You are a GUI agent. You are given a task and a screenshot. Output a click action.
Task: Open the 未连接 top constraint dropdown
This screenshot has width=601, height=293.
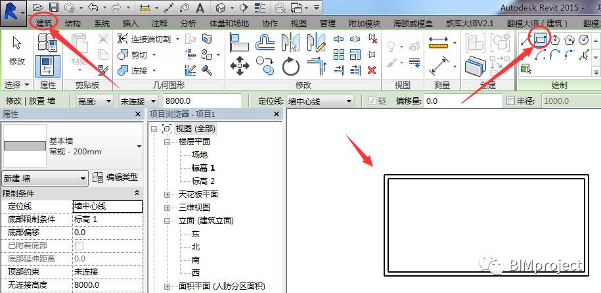[138, 101]
